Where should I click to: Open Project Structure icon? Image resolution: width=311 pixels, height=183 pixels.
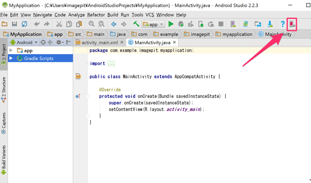coord(258,24)
